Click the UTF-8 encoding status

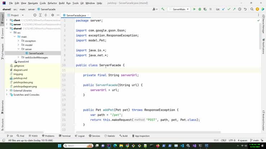tap(232, 140)
